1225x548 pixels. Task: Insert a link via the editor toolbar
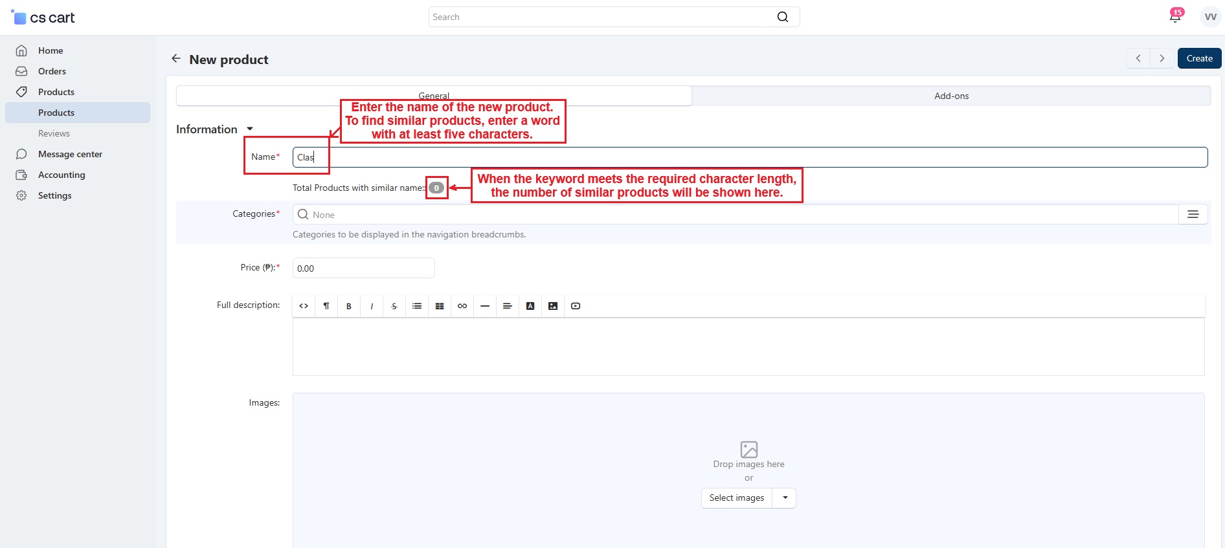[462, 306]
